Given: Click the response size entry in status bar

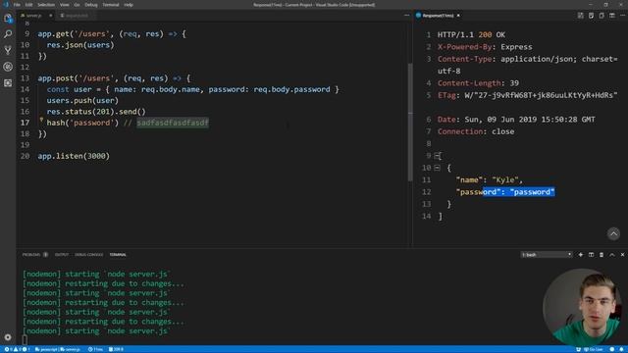Looking at the screenshot, I should click(116, 349).
